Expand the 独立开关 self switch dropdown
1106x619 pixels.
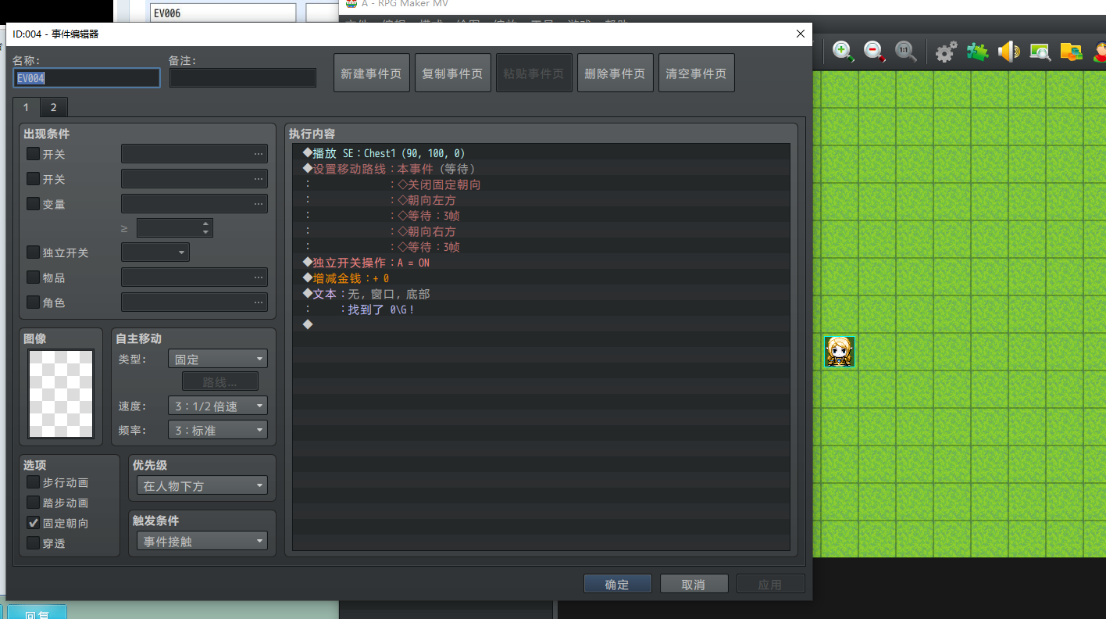[x=155, y=252]
